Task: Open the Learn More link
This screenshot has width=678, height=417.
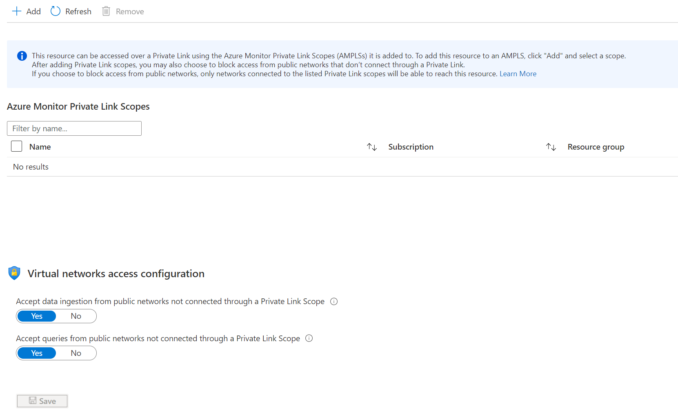Action: coord(518,74)
